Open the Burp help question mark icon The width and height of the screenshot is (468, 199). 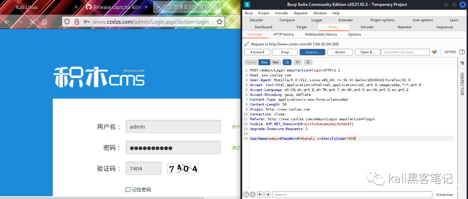pyautogui.click(x=462, y=52)
